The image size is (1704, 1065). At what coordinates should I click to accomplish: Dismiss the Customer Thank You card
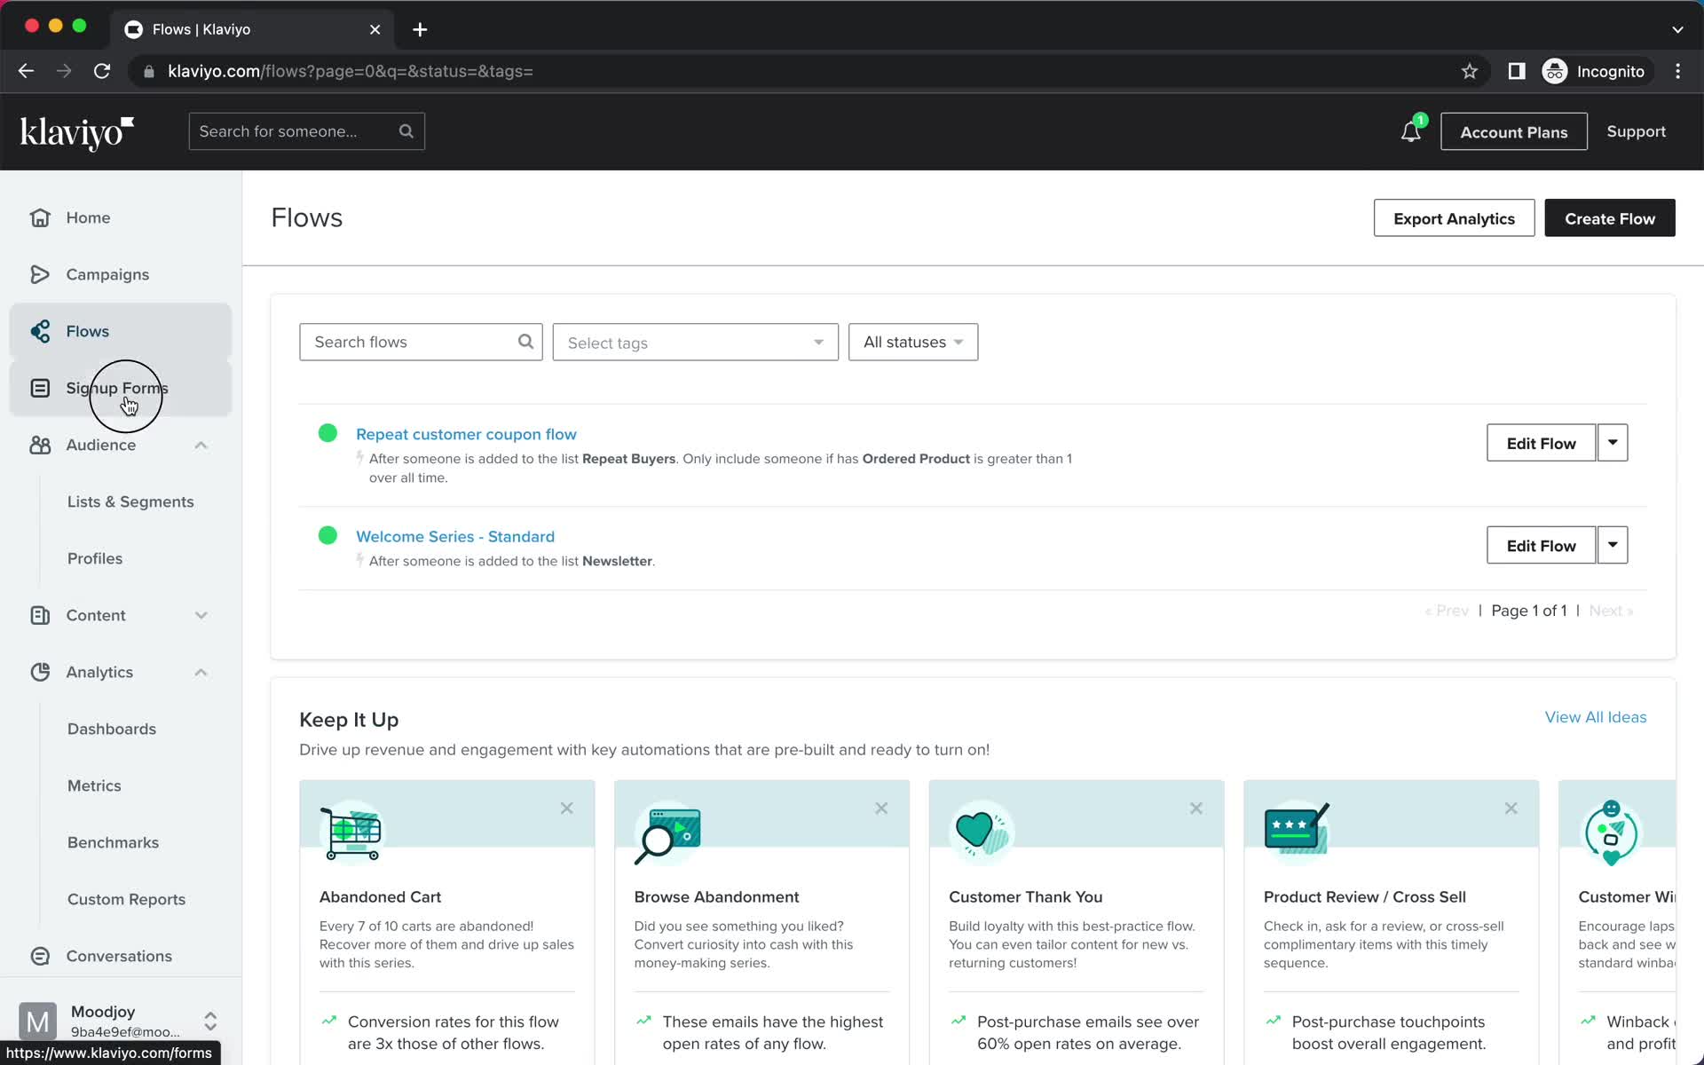[1196, 809]
